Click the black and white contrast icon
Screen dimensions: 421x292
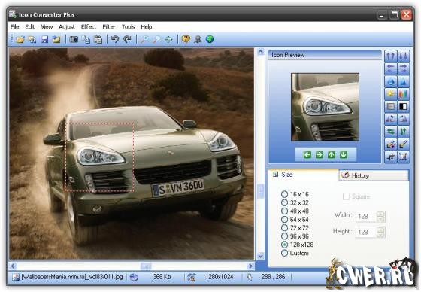(x=403, y=106)
